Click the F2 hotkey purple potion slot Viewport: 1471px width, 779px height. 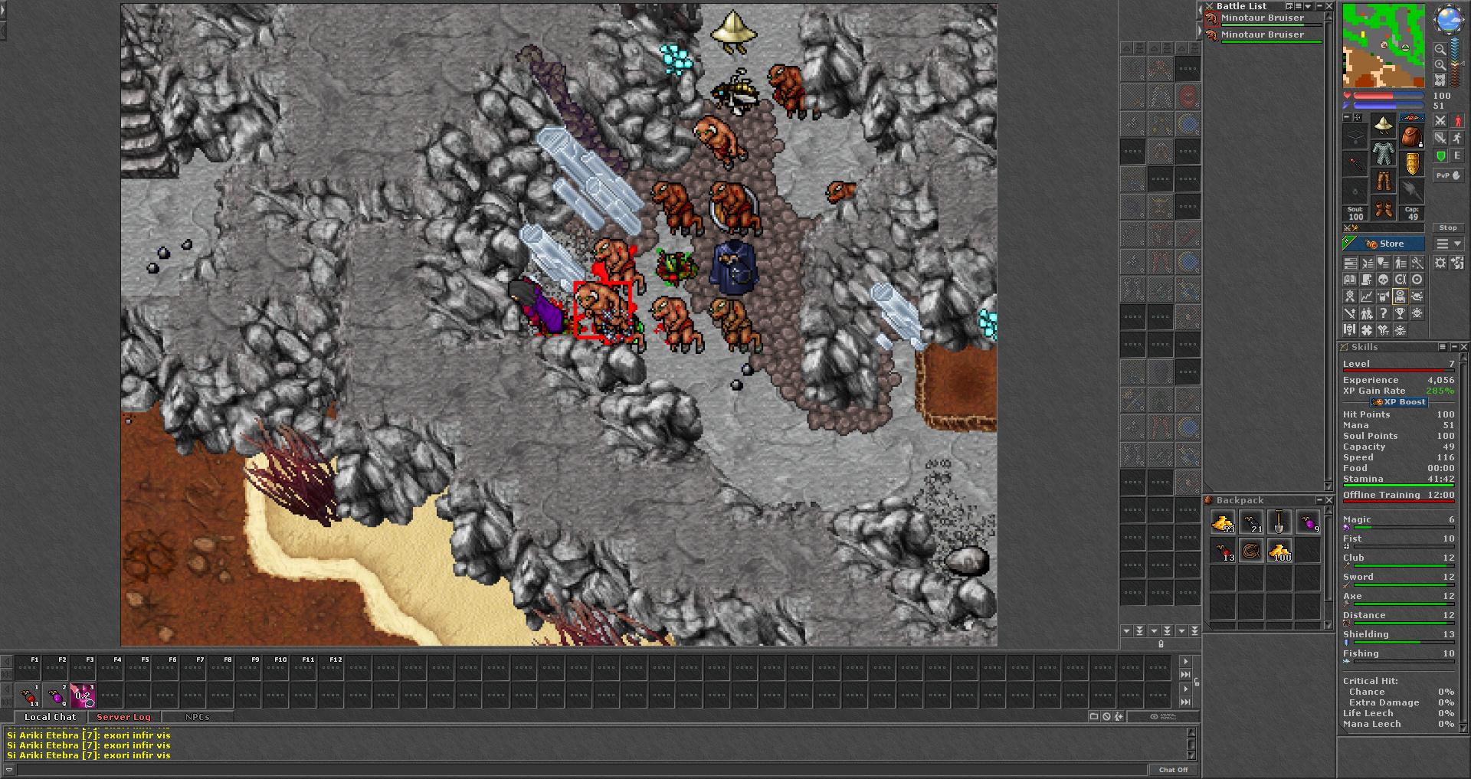coord(56,696)
